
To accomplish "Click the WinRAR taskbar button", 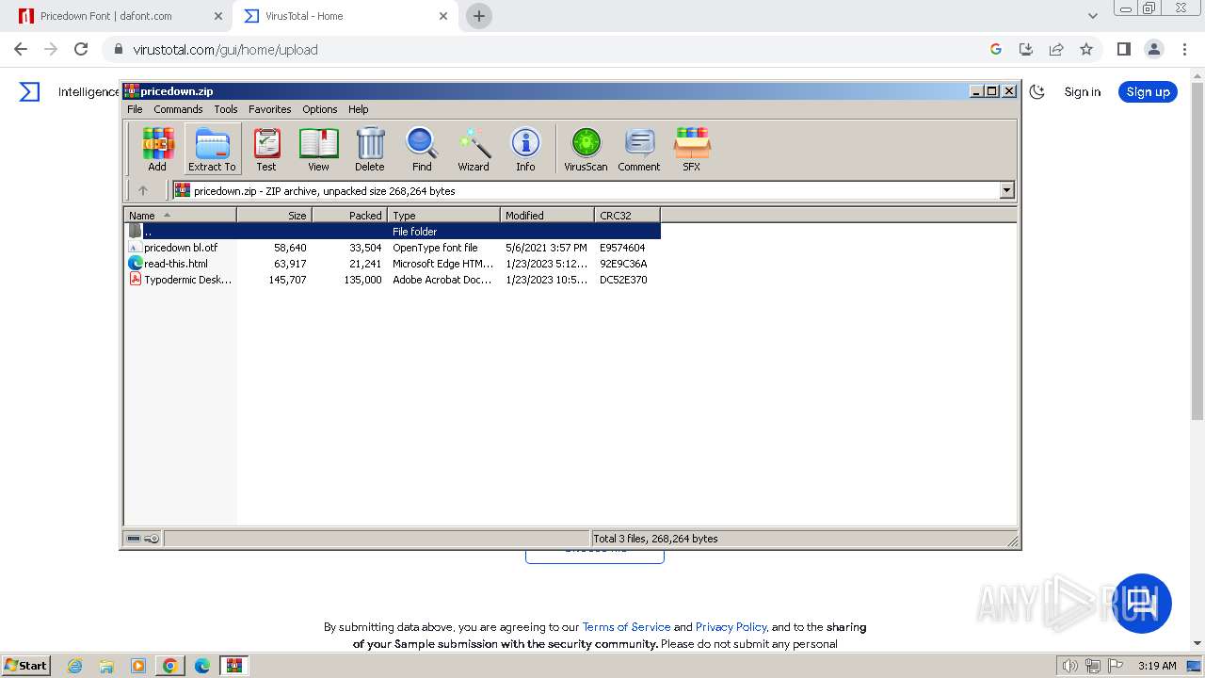I will 234,666.
